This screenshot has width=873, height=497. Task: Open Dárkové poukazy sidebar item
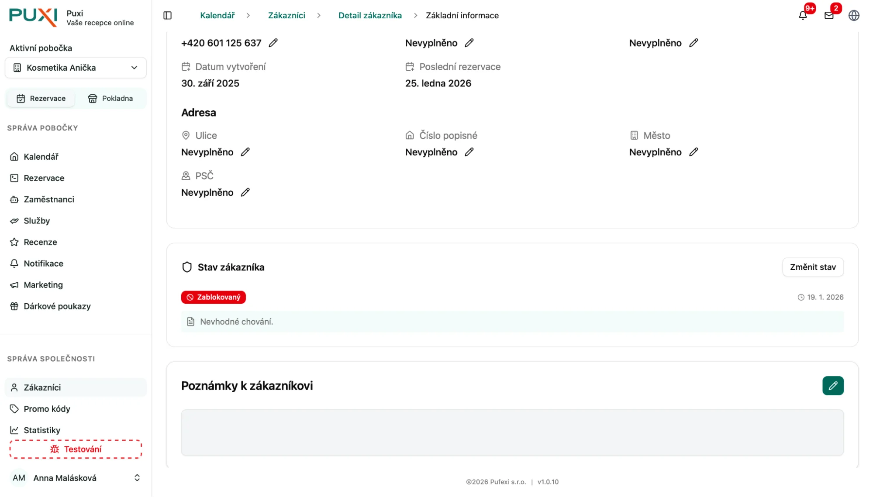57,306
